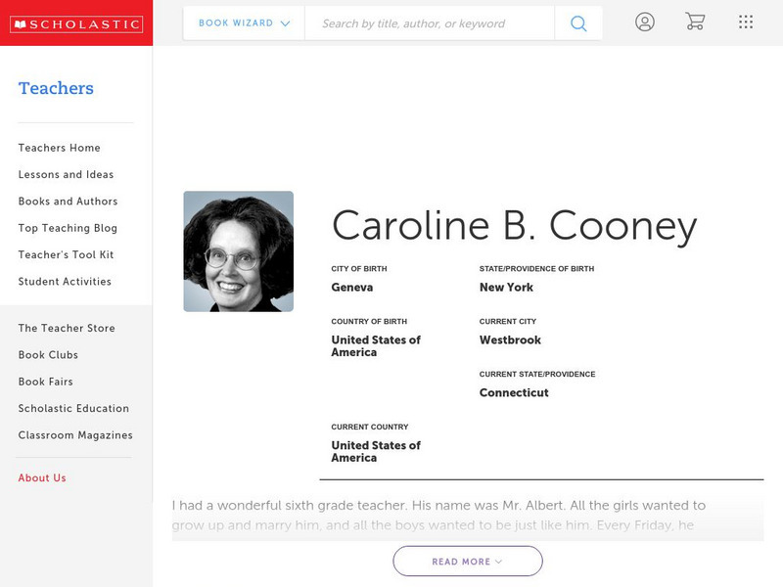Open Teacher's Tool Kit

(66, 254)
